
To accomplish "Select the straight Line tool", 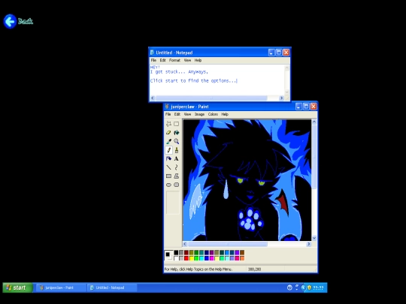I will (168, 167).
